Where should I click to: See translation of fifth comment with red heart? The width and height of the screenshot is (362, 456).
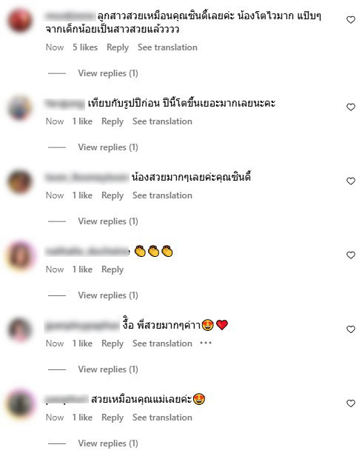162,343
